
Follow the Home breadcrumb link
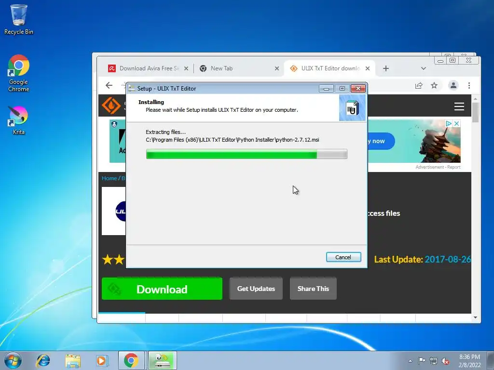click(109, 178)
